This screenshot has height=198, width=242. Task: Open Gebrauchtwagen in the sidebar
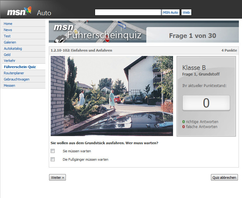16,79
